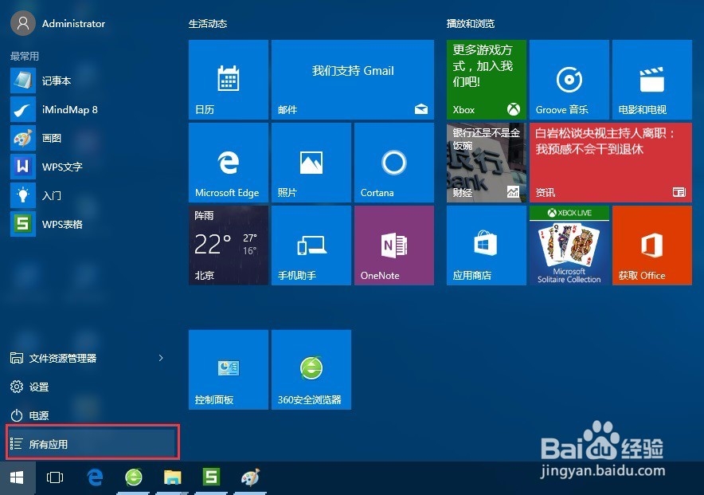Viewport: 704px width, 495px height.
Task: Open the Cortana tile
Action: coord(393,163)
